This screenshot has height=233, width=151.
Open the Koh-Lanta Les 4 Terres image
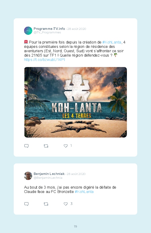[x=75, y=102]
